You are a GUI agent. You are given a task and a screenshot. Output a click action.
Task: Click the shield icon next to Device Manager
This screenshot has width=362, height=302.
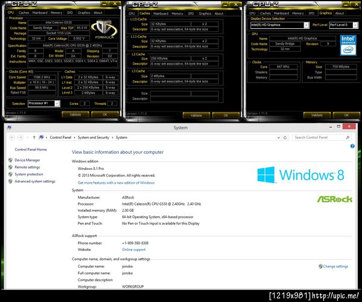pos(10,160)
